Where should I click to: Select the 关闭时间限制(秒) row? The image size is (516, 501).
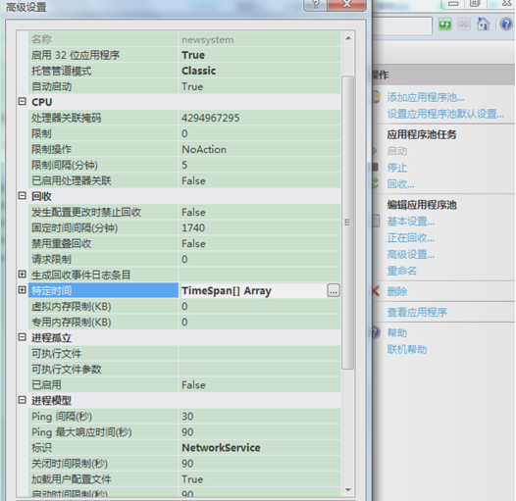pyautogui.click(x=184, y=464)
